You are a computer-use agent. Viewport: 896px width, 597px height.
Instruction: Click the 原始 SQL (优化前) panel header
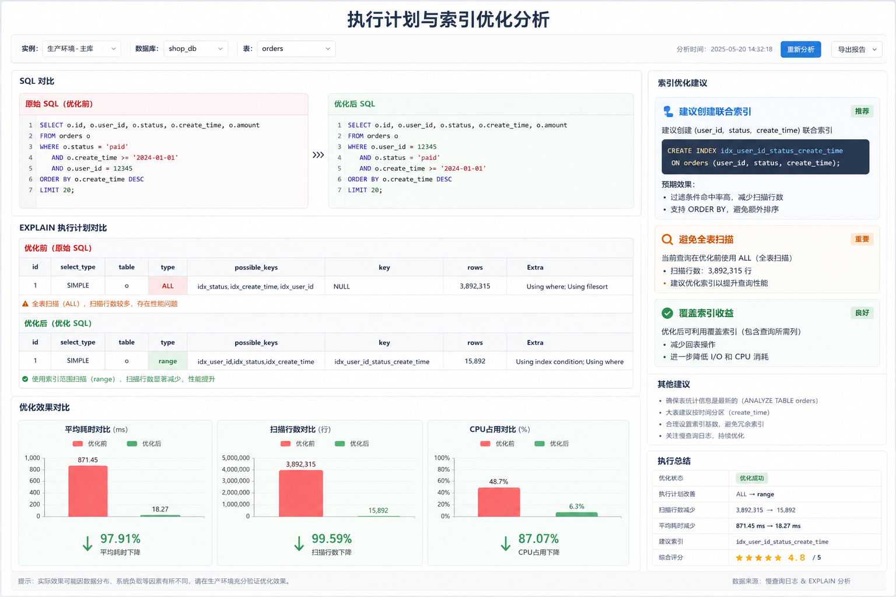(163, 104)
